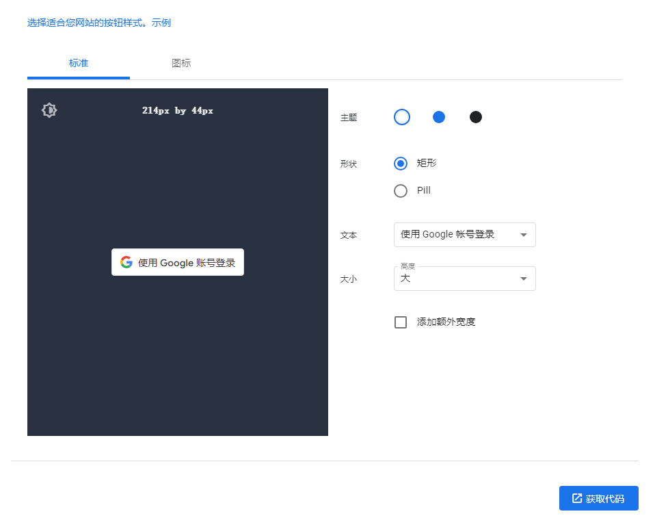
Task: Click the 形状 label
Action: 349,164
